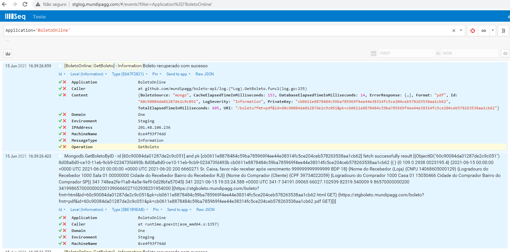
Task: Click green check beside Content property
Action: [x=60, y=95]
